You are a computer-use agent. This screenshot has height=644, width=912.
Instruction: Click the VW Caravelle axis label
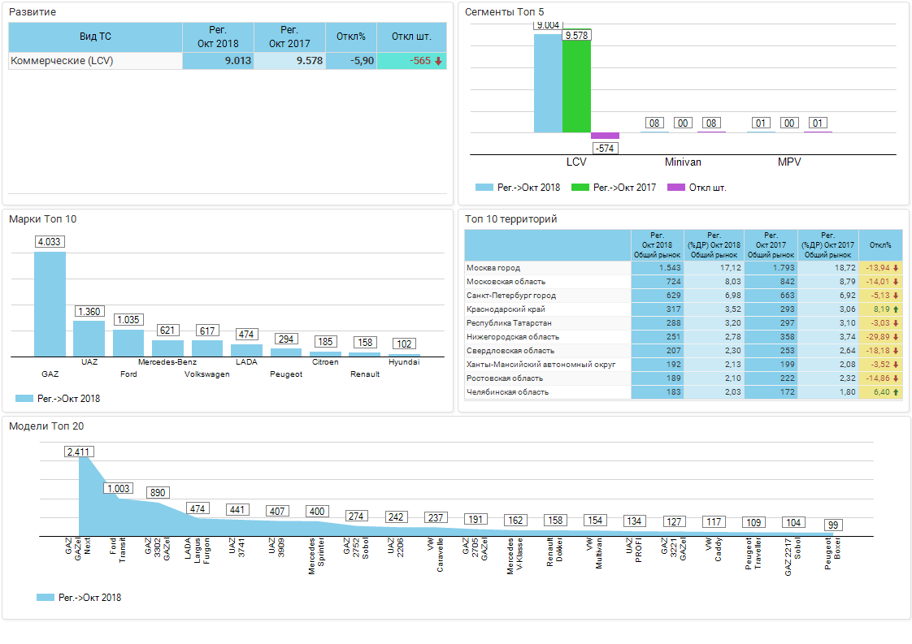(x=436, y=555)
